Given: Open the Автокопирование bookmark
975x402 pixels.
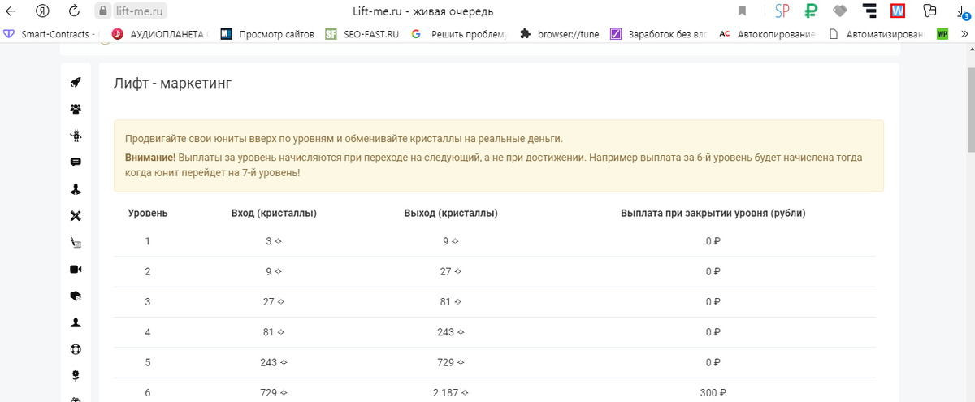Looking at the screenshot, I should 767,34.
